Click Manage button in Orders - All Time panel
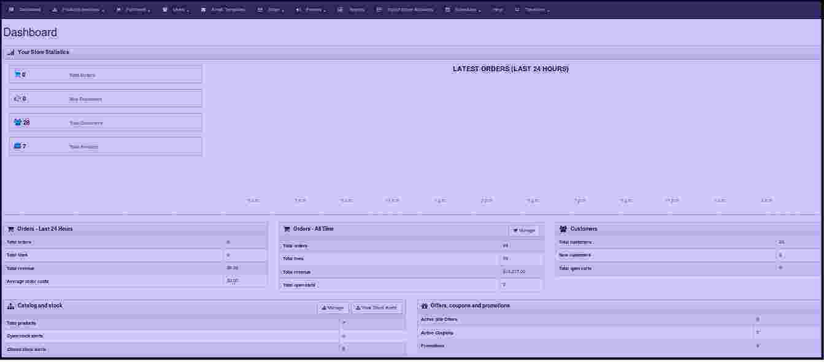This screenshot has width=824, height=362. [x=524, y=231]
